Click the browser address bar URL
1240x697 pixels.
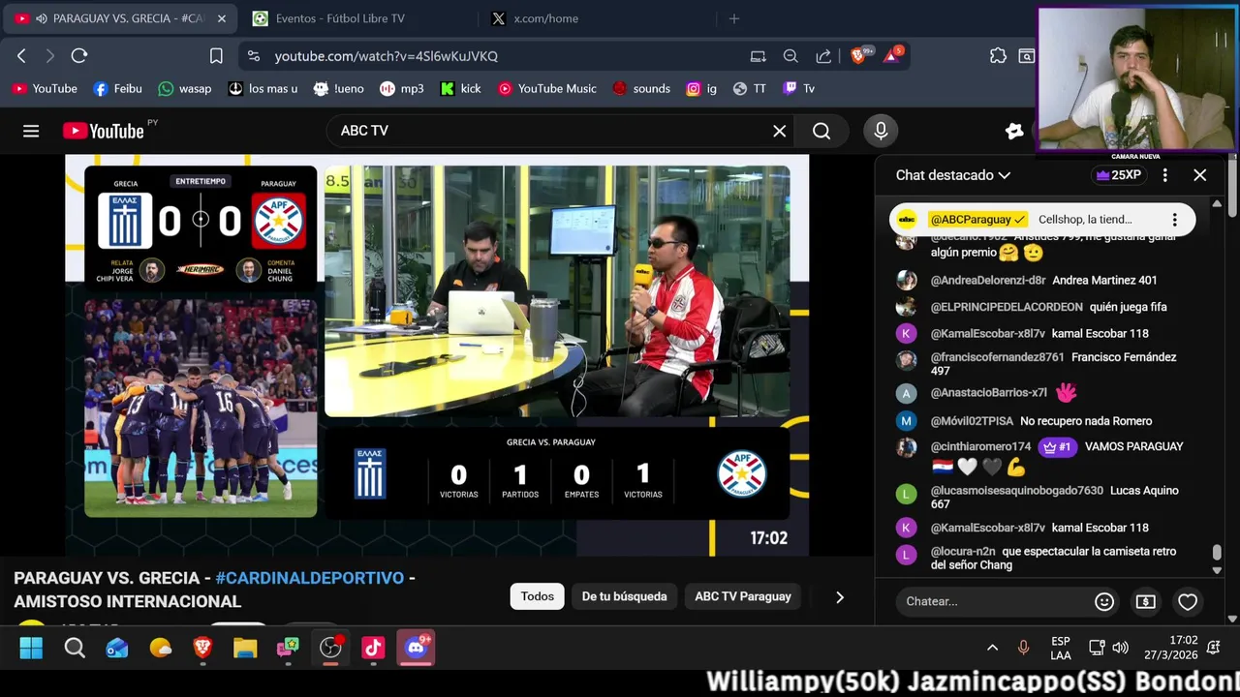pos(386,56)
